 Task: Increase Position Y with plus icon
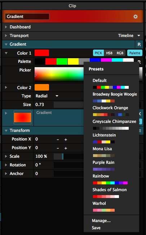66,148
